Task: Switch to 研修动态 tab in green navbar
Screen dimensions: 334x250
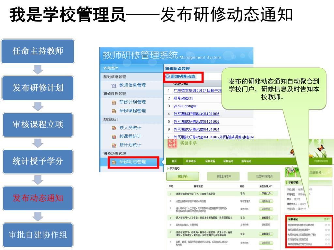Action: click(x=191, y=161)
